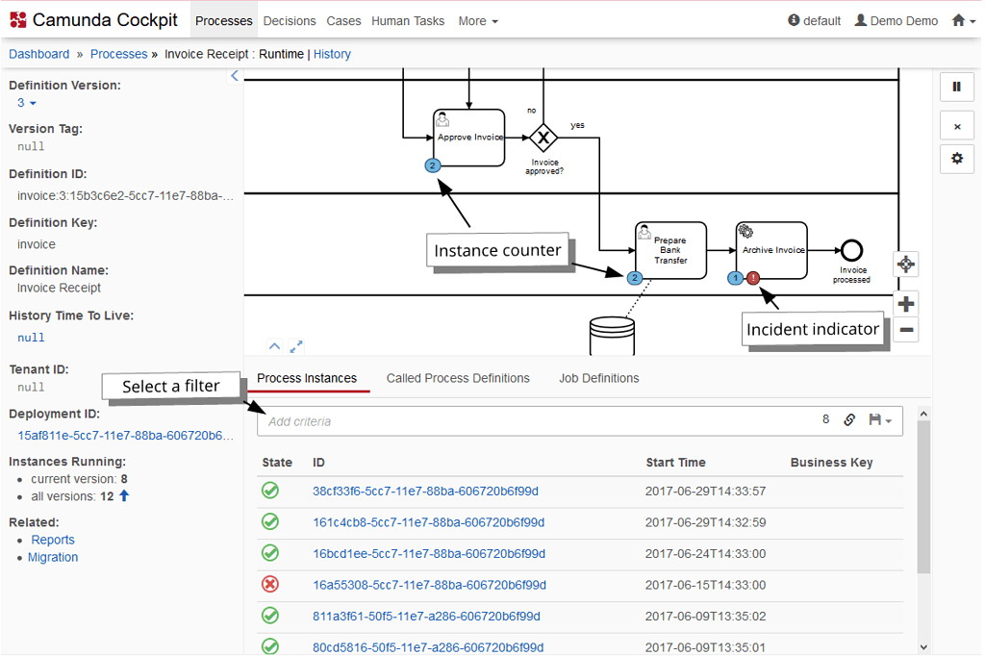Open the Demo Demo user menu
The image size is (985, 656).
click(x=896, y=20)
